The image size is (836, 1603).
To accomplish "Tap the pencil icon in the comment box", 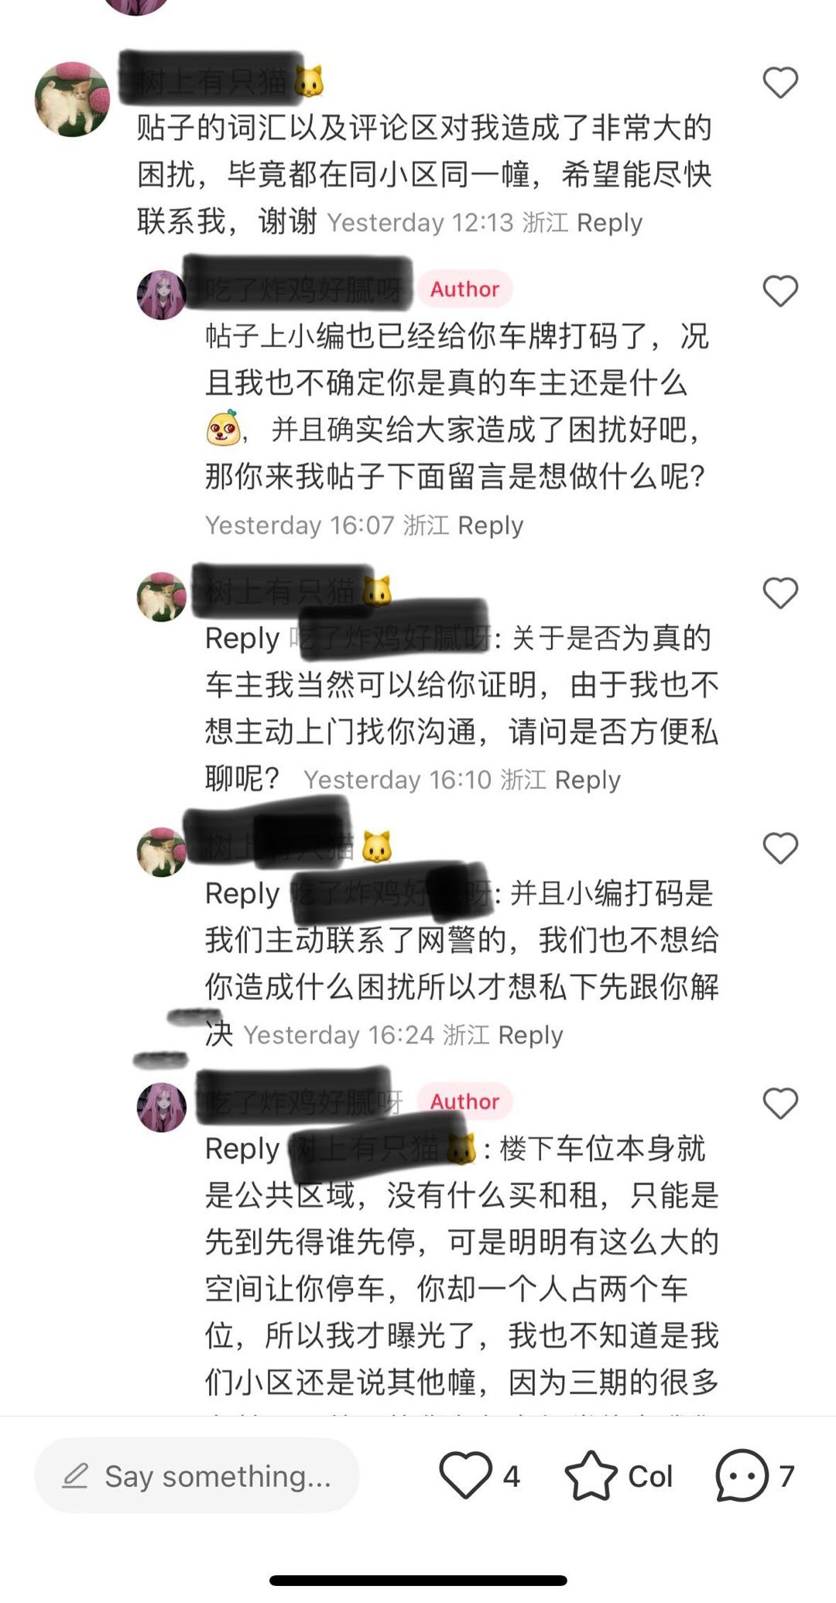I will pos(75,1476).
